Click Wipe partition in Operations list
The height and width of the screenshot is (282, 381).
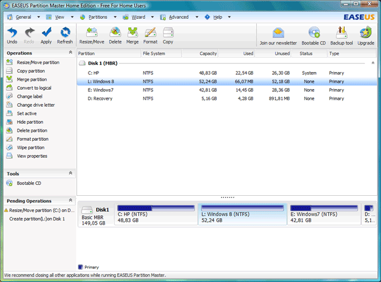click(x=32, y=148)
